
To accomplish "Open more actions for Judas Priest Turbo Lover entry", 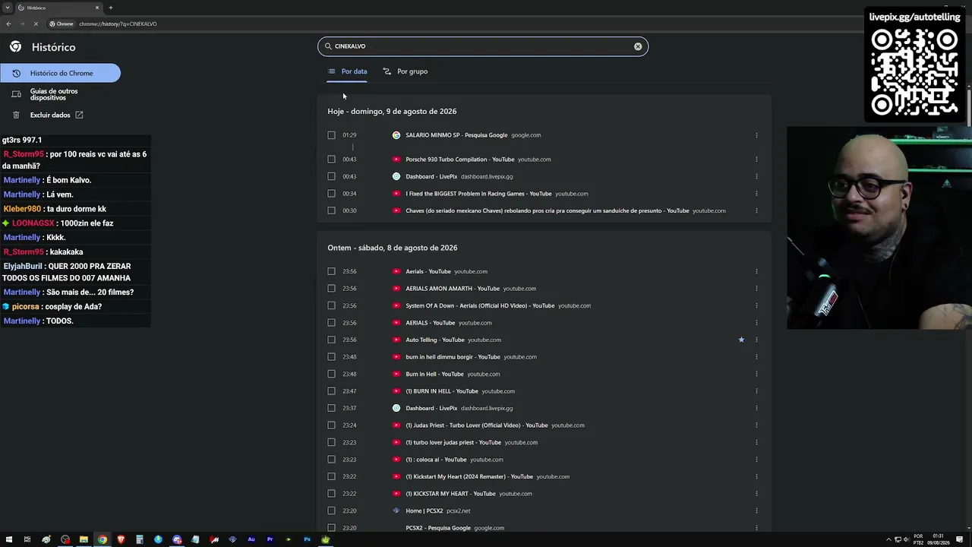I will [756, 425].
